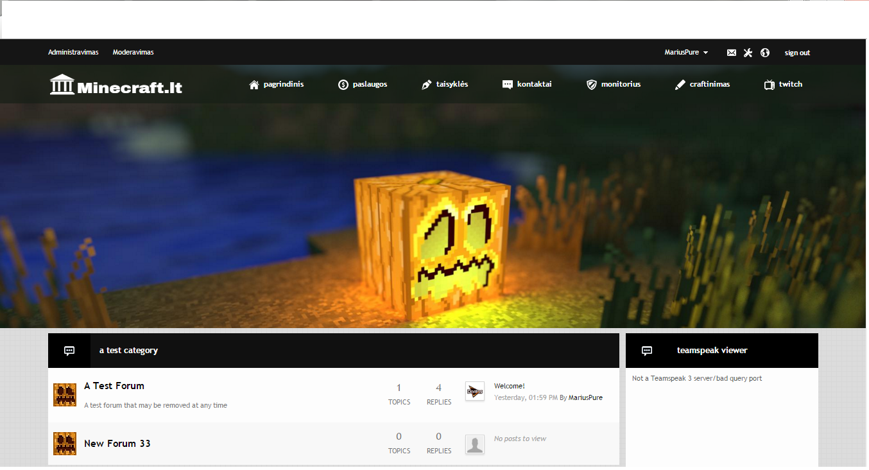Click the pencil icon beside craftinimas
Screen dimensions: 869x470
pos(680,85)
